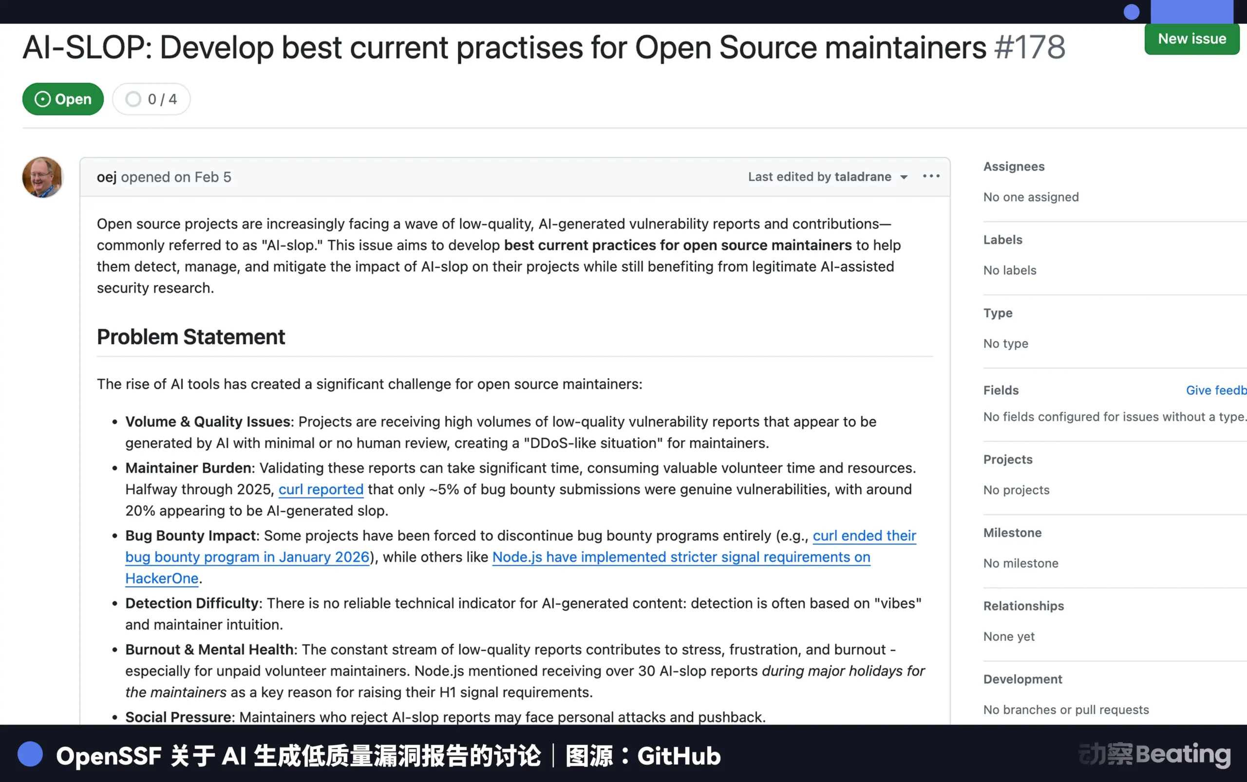Open the Milestone sidebar section
This screenshot has width=1247, height=782.
point(1012,533)
